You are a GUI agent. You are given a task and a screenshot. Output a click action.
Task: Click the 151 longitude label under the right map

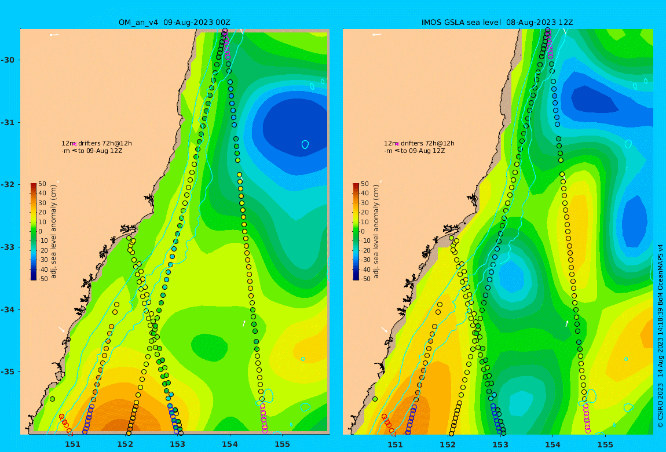click(x=395, y=444)
